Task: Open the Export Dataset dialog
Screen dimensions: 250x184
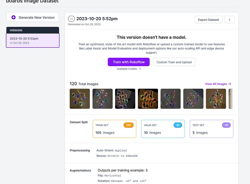Action: coord(208,19)
